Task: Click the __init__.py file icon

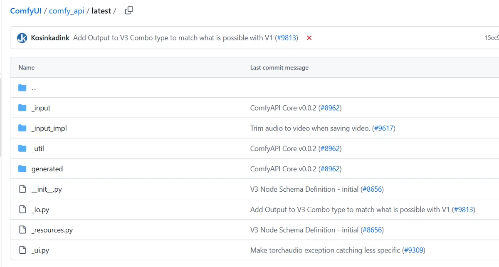Action: pyautogui.click(x=23, y=189)
